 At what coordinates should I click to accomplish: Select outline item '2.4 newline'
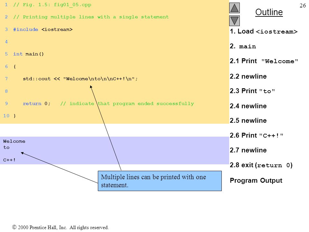click(248, 106)
